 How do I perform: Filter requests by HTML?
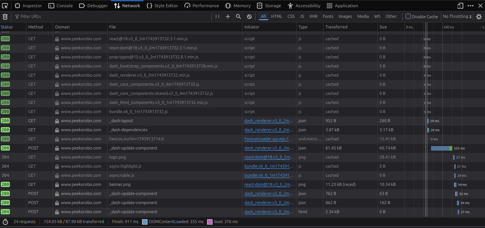click(x=277, y=16)
